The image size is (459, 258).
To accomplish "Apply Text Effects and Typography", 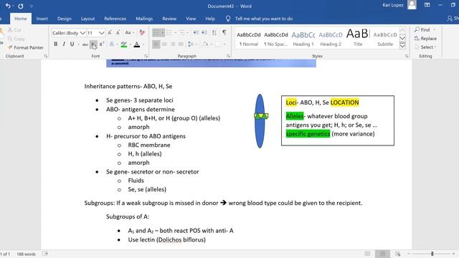I will tap(112, 44).
